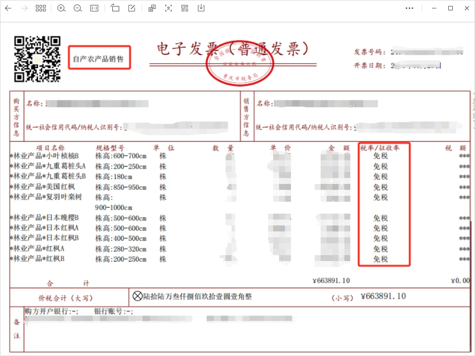Image resolution: width=475 pixels, height=356 pixels.
Task: Select the image translate tool
Action: click(x=151, y=8)
